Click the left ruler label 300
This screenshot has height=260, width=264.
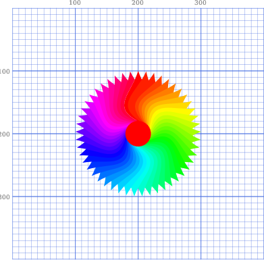pyautogui.click(x=5, y=197)
